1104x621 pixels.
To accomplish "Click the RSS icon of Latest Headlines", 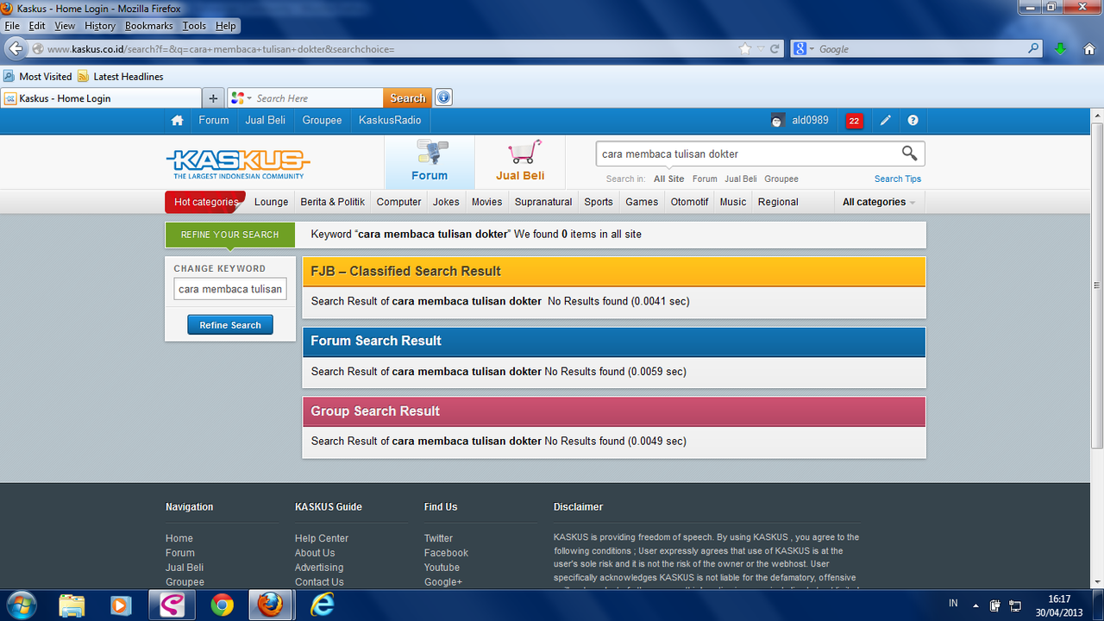I will pos(83,77).
